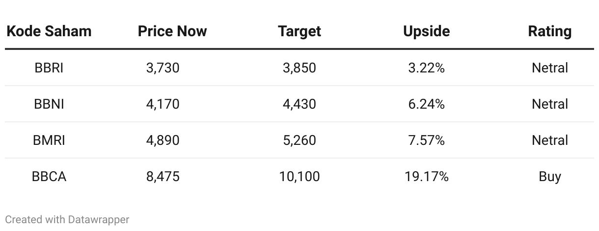The height and width of the screenshot is (231, 599).
Task: Click the Upside column header
Action: pyautogui.click(x=426, y=31)
